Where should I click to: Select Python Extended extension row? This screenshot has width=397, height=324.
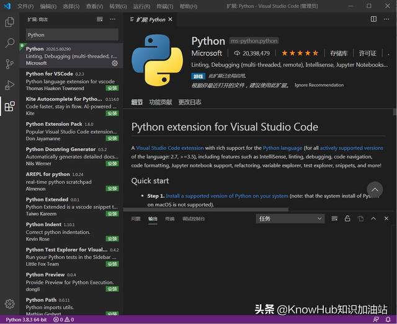pos(72,206)
